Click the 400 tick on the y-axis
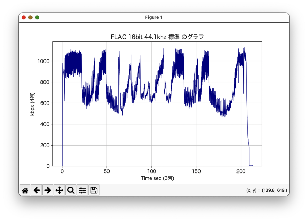This screenshot has height=221, width=308. (45, 124)
